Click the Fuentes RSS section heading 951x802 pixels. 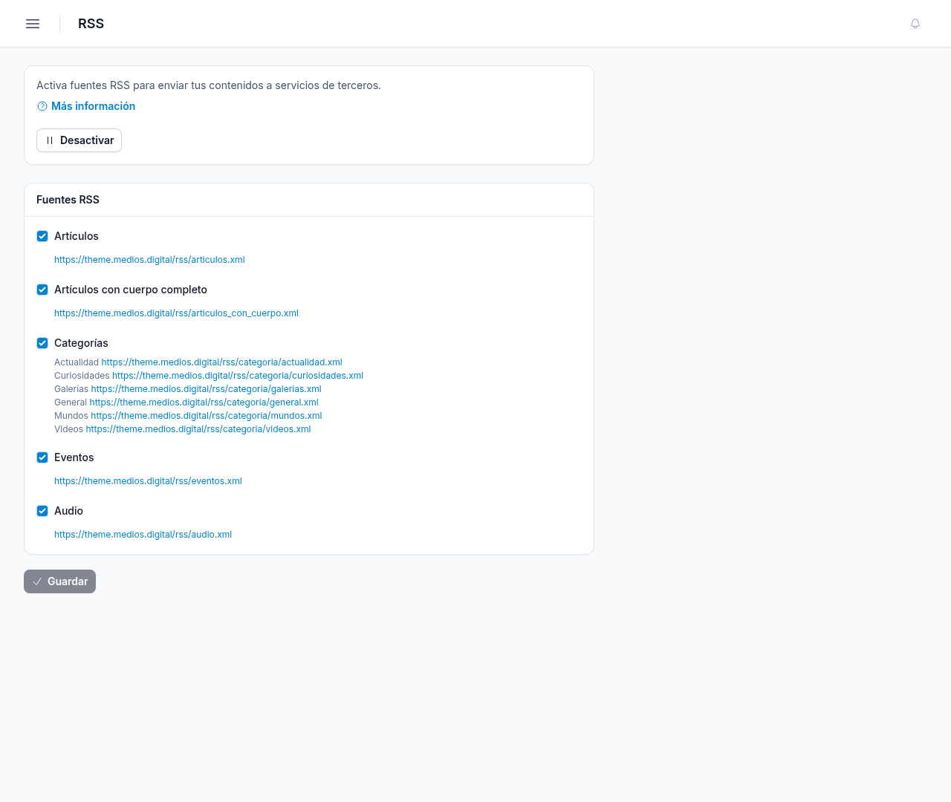(68, 200)
